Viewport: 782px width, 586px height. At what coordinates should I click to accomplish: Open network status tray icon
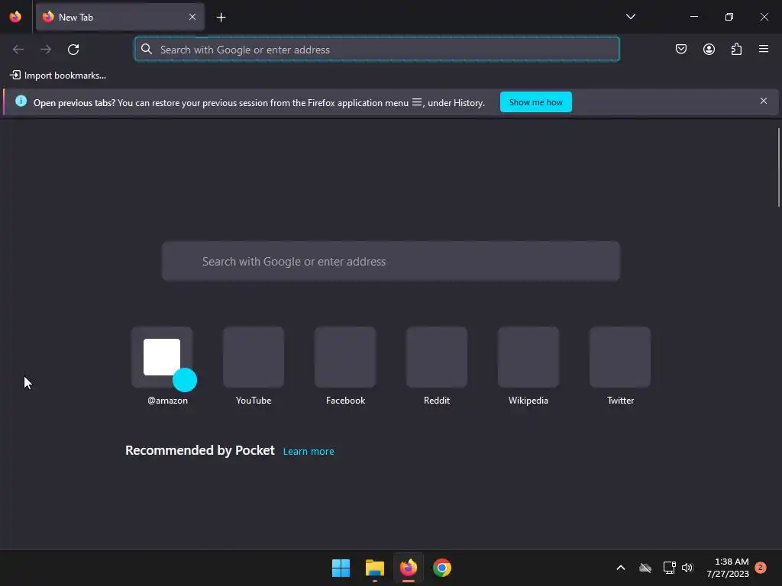tap(669, 568)
